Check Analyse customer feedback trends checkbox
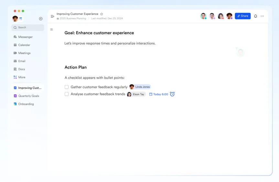Image resolution: width=279 pixels, height=182 pixels. 67,94
